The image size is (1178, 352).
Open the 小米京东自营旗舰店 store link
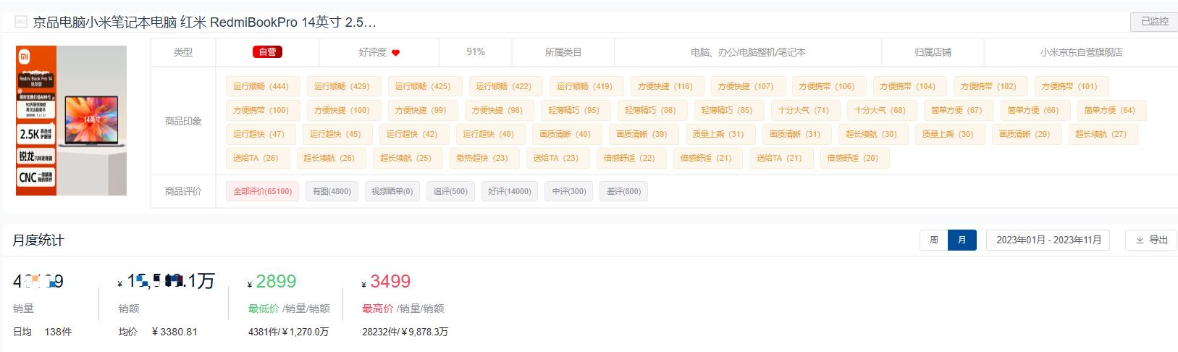(1081, 53)
